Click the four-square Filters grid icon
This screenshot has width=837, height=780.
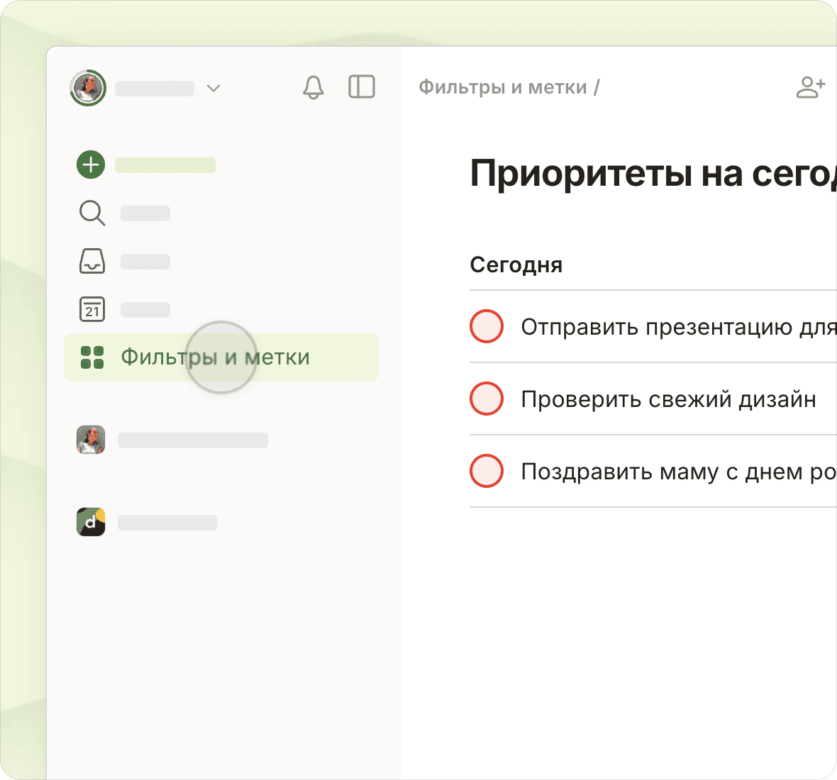(92, 357)
